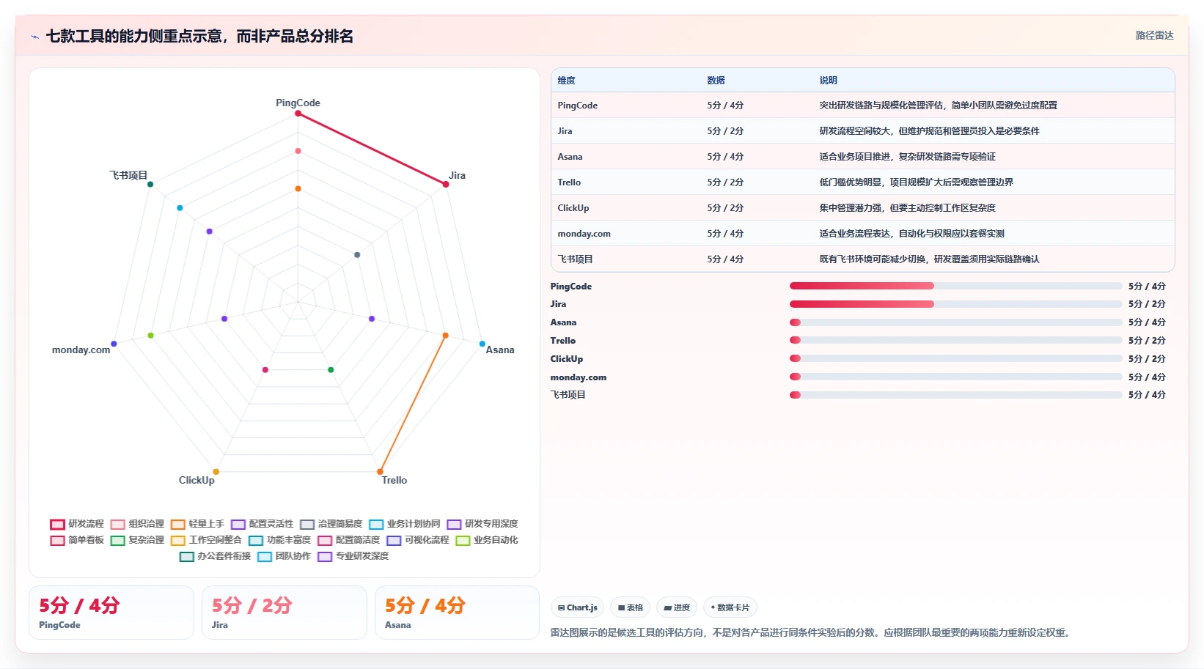Select the red data point at Jira axis
Image resolution: width=1204 pixels, height=669 pixels.
tap(445, 184)
